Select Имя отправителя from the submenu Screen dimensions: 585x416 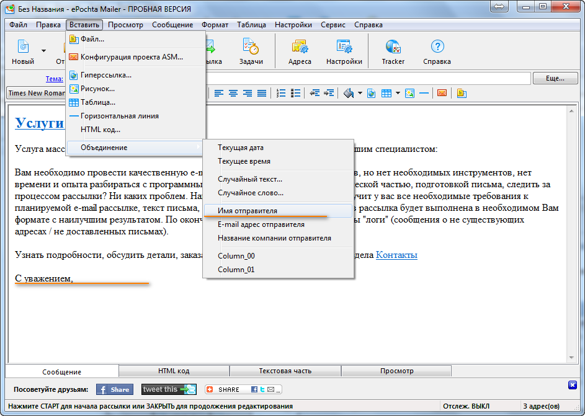(x=279, y=211)
